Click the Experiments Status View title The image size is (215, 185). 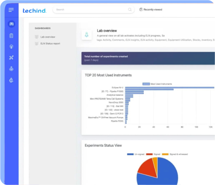pos(103,146)
